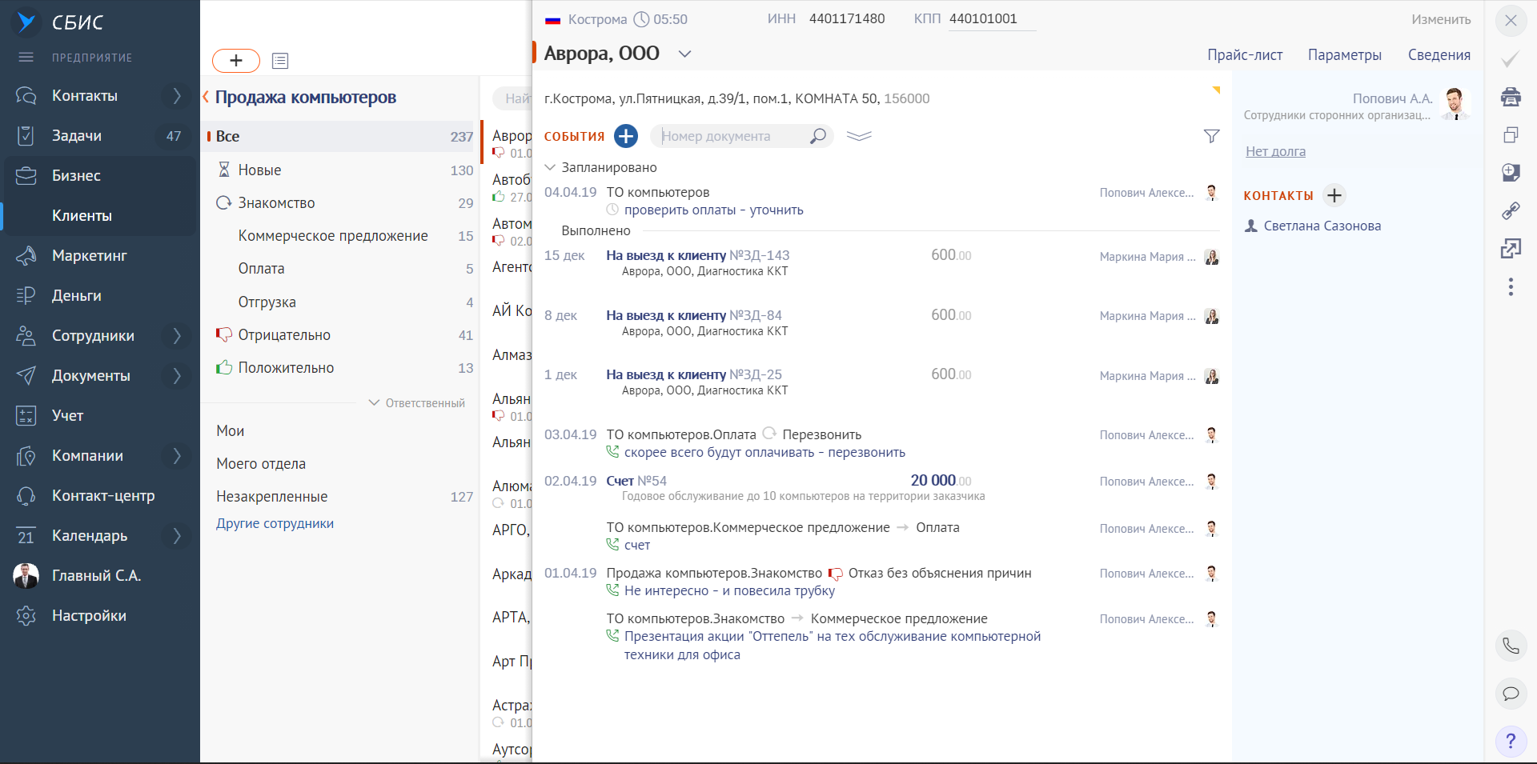Expand events with the double chevron icon
The image size is (1537, 764).
point(859,136)
